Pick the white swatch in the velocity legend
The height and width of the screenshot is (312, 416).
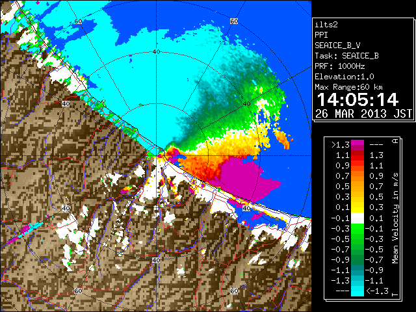[x=357, y=218]
